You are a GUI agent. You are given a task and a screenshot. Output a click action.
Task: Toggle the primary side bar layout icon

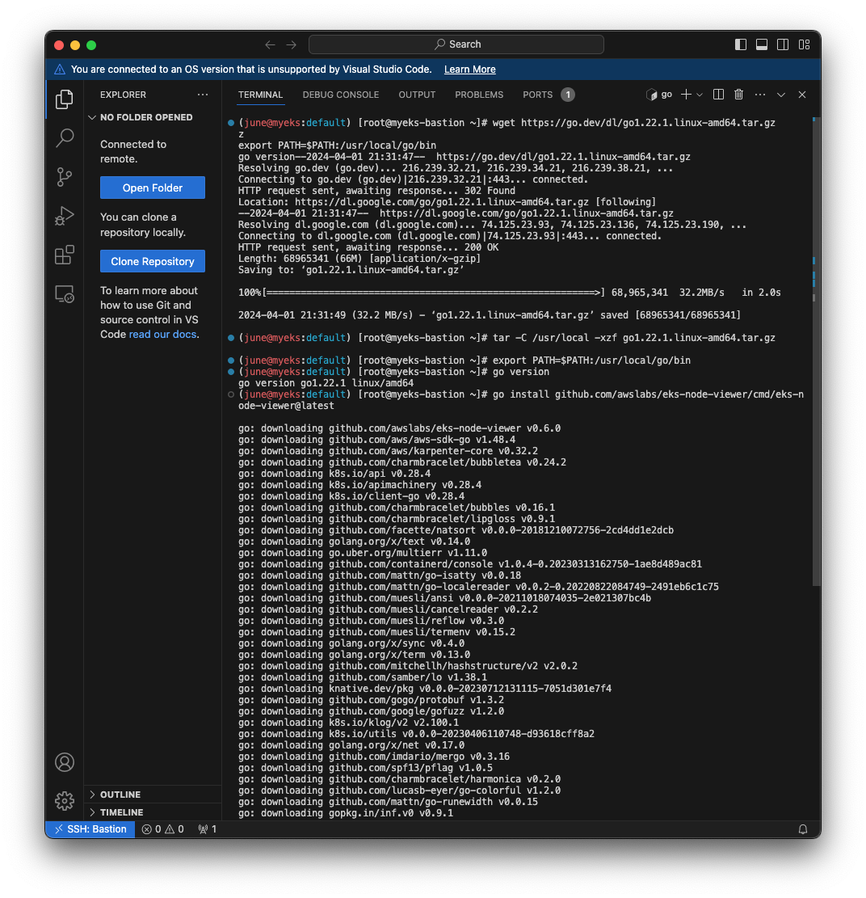[741, 44]
